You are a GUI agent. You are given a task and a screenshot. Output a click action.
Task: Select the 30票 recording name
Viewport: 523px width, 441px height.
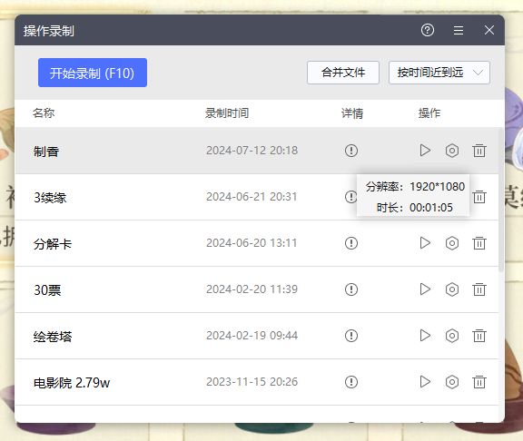(47, 290)
